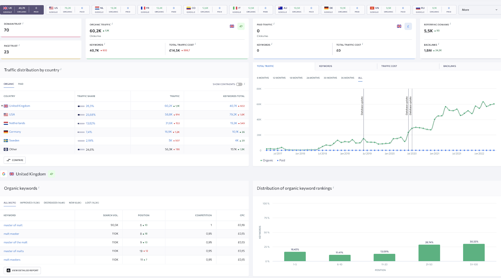This screenshot has height=278, width=501.
Task: Click info icon next to Traffic distribution by country
Action: coord(61,69)
